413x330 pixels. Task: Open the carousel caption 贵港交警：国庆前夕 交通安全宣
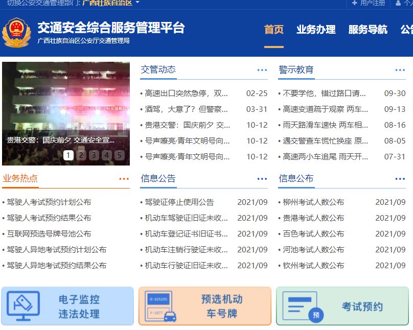point(61,140)
